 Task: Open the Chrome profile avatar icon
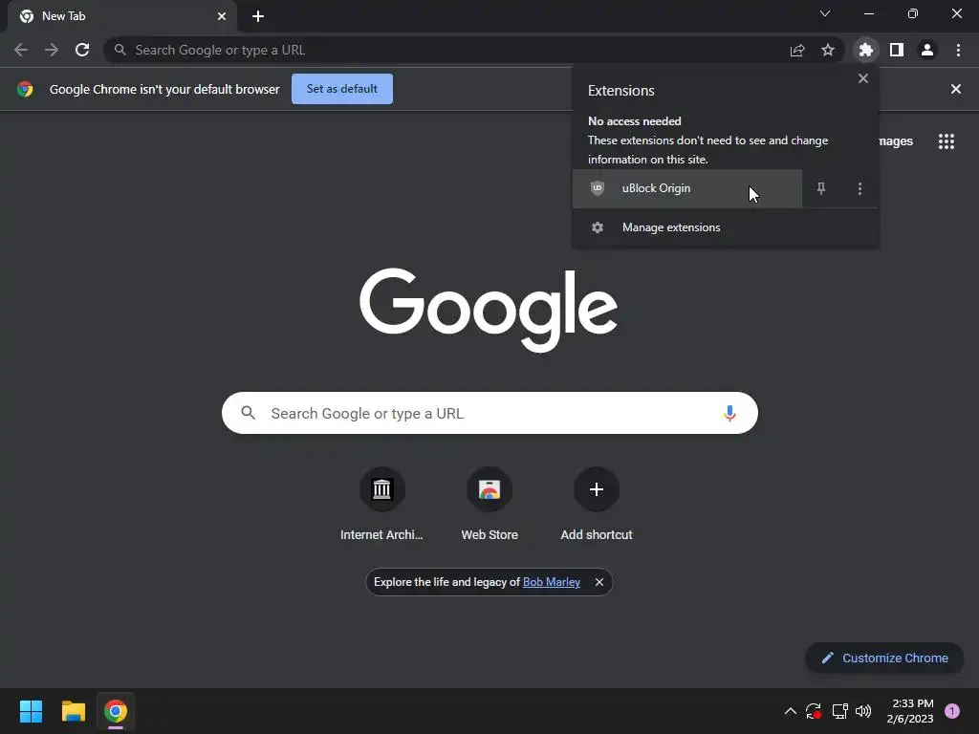coord(927,50)
